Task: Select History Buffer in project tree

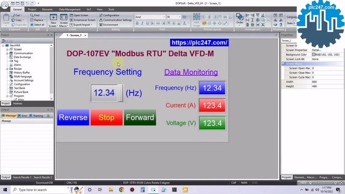Action: click(22, 73)
